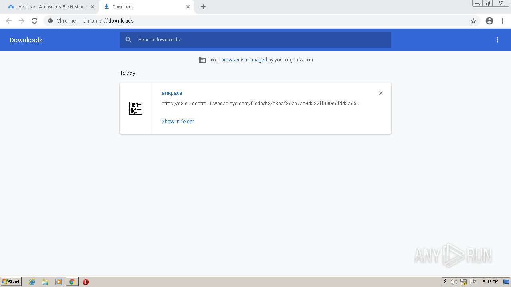Open Windows Media Player from the taskbar
Image resolution: width=511 pixels, height=287 pixels.
59,282
